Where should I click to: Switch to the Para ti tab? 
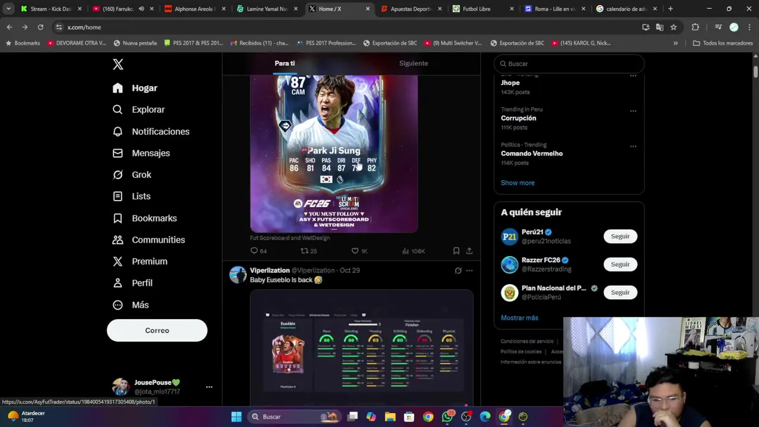pos(285,63)
